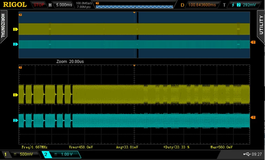Click the USB connection icon
The width and height of the screenshot is (265, 160).
(x=247, y=154)
